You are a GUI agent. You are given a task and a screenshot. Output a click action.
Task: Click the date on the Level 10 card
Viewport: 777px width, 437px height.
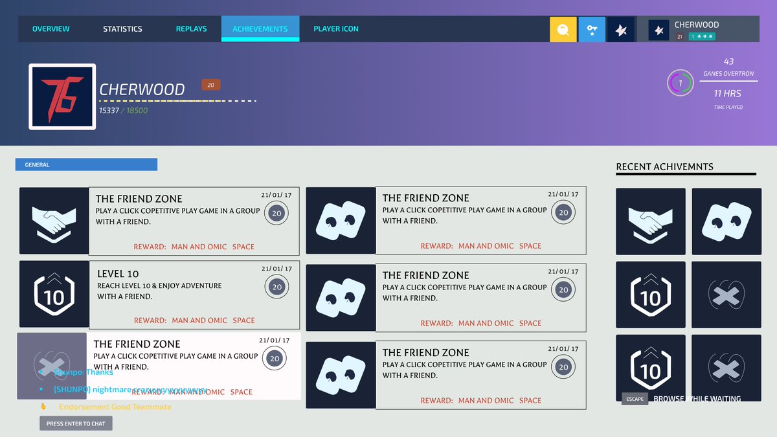point(276,269)
